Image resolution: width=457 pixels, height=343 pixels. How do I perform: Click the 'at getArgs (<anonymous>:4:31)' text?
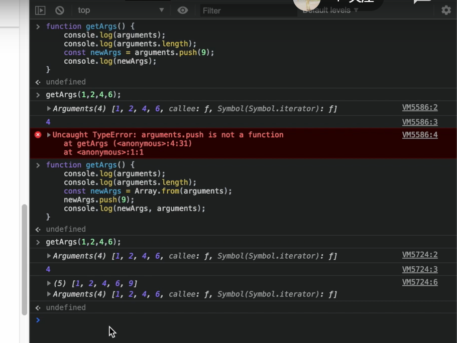coord(128,143)
